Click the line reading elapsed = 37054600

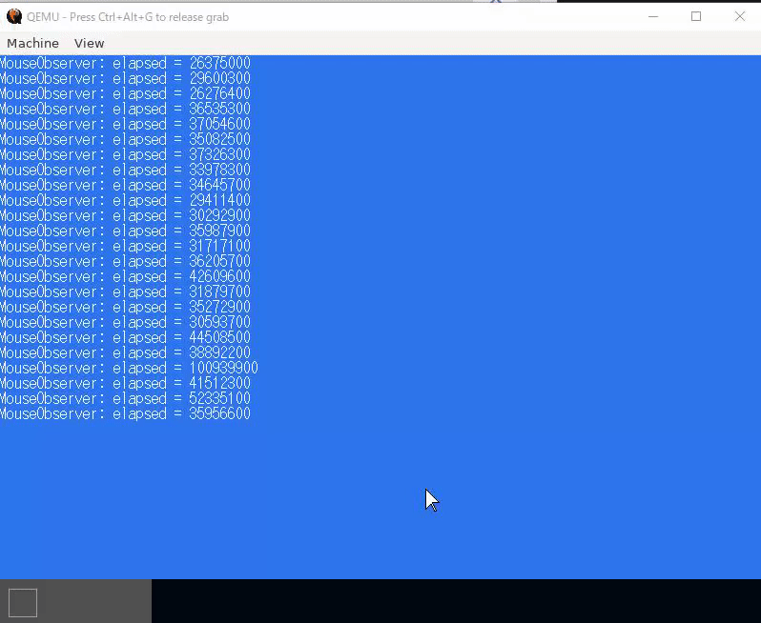pyautogui.click(x=125, y=124)
